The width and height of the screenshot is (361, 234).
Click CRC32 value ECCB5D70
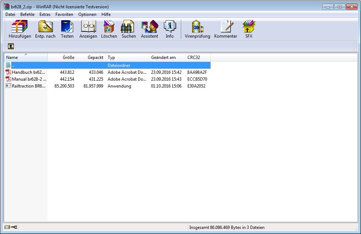click(x=197, y=79)
